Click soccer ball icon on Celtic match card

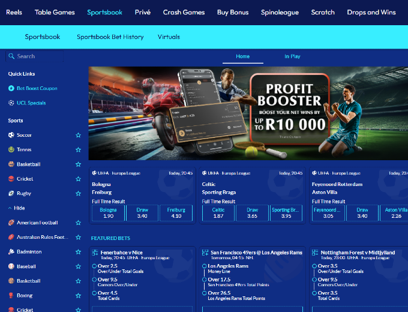tap(205, 173)
